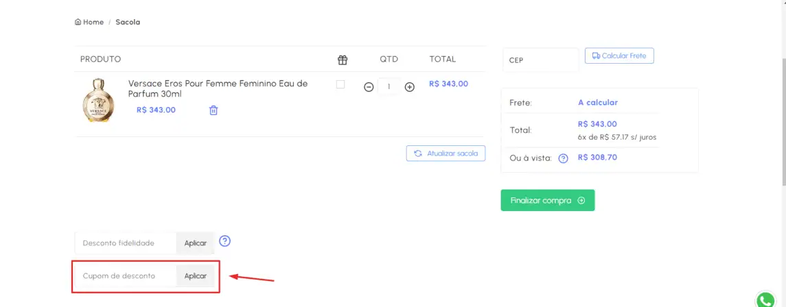Click Atualizar sacola button

tap(446, 153)
